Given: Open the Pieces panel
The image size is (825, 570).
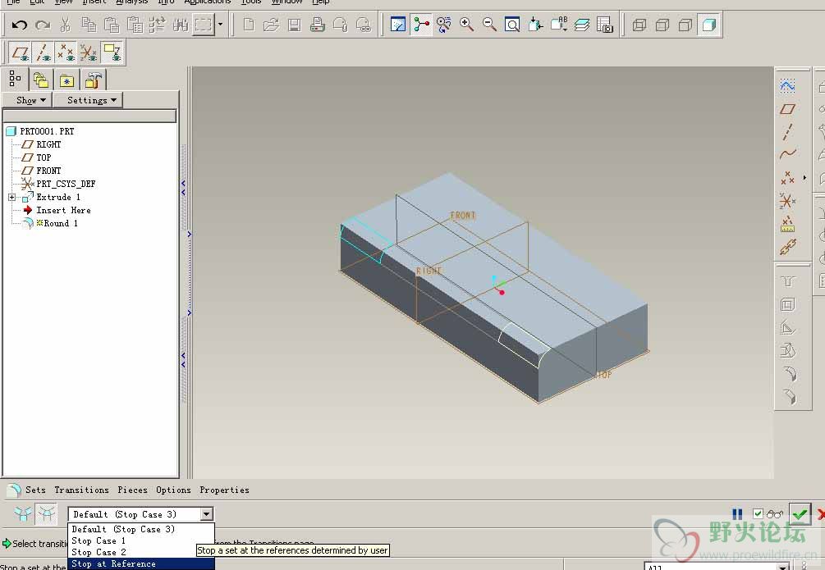Looking at the screenshot, I should pyautogui.click(x=133, y=490).
